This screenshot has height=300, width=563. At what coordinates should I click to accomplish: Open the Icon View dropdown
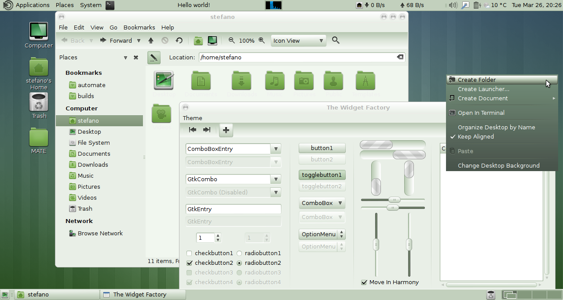(298, 40)
